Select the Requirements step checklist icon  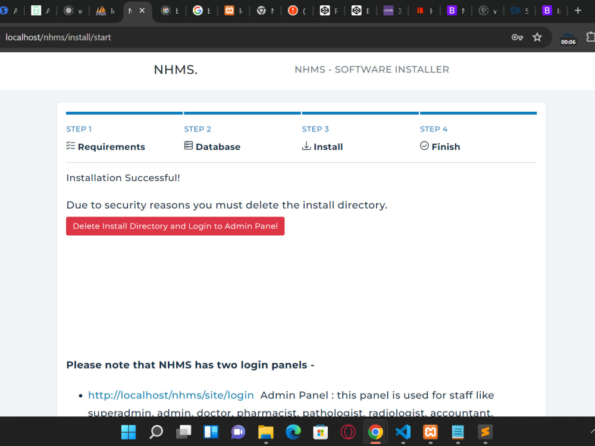tap(70, 146)
